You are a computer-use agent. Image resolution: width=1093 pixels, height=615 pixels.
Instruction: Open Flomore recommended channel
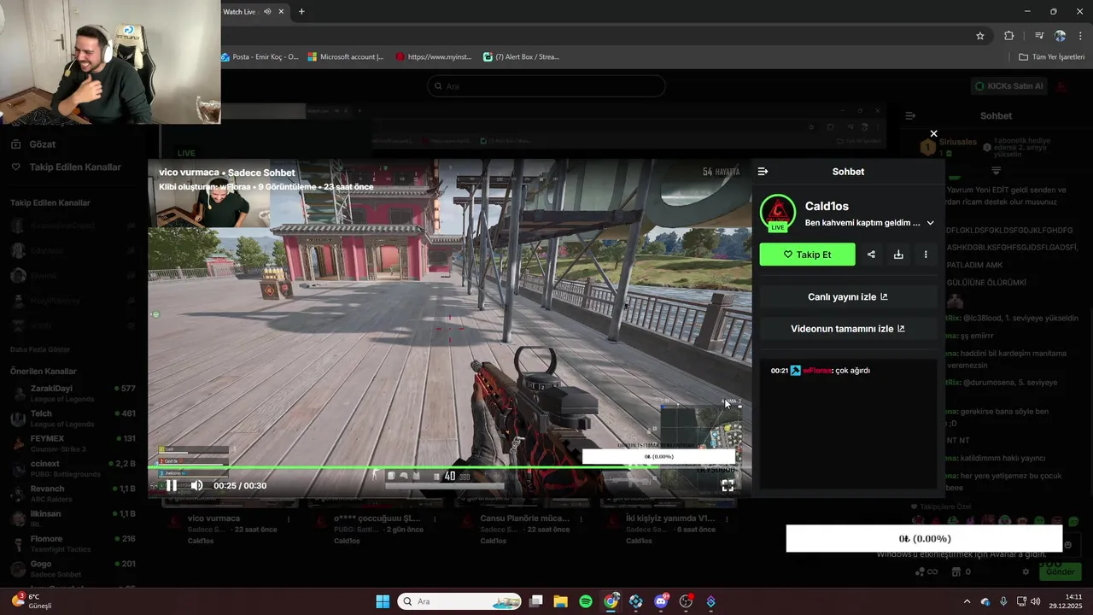(x=73, y=543)
